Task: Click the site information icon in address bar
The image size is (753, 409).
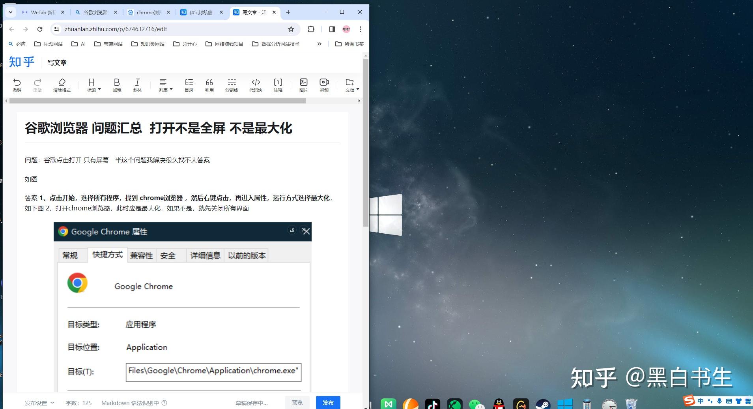Action: pyautogui.click(x=57, y=29)
